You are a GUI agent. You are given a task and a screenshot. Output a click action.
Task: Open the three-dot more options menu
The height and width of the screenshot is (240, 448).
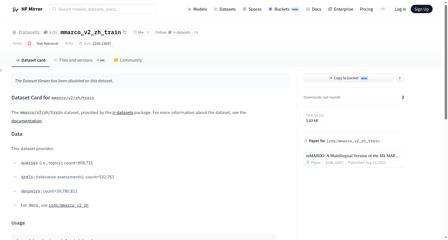click(400, 78)
